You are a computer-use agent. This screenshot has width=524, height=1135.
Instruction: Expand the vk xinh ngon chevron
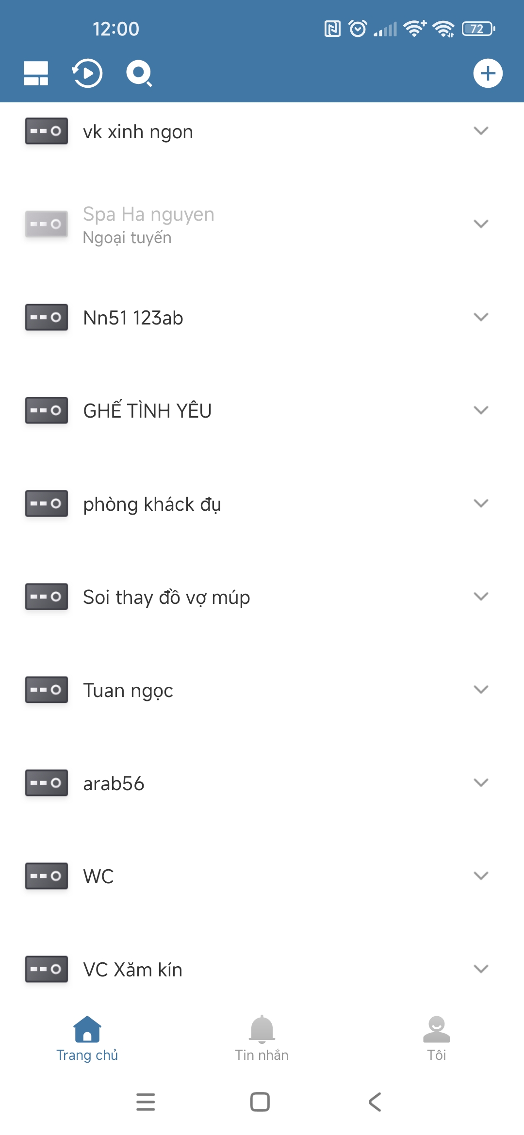(481, 131)
